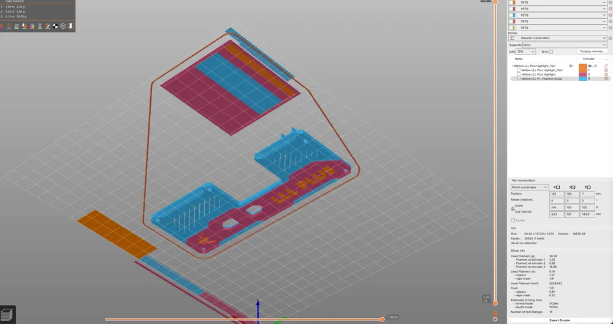Open the Supports dropdown set to None
The image size is (613, 324).
pos(565,45)
